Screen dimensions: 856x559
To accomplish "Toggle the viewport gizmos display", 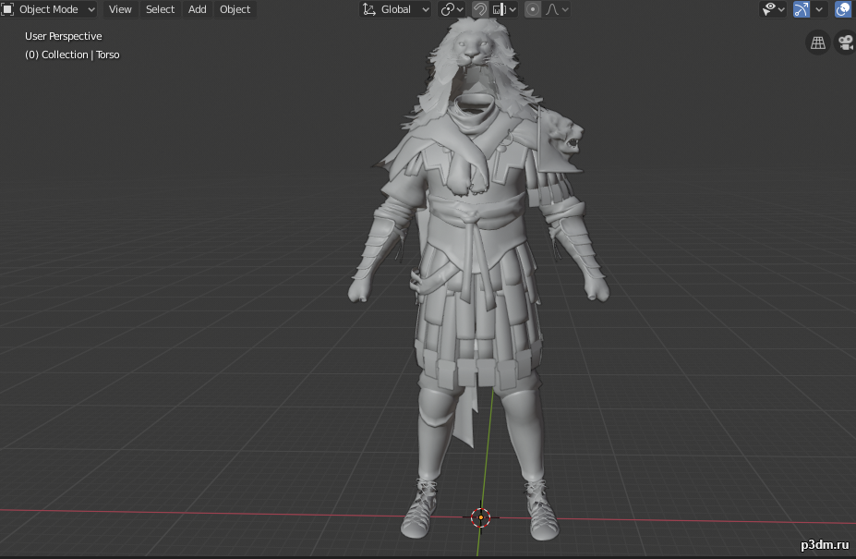I will coord(802,9).
